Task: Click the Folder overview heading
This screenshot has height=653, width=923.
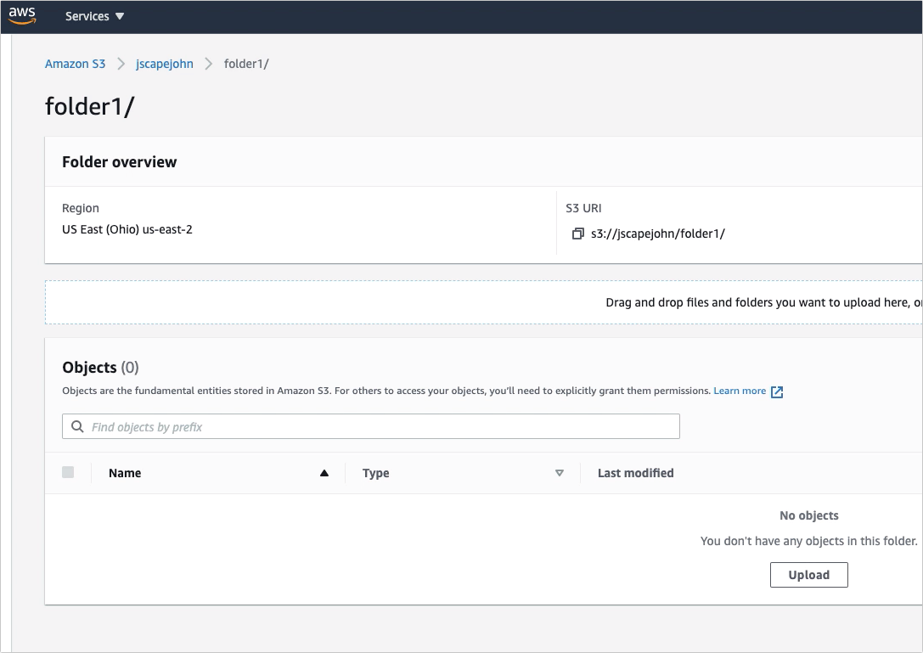Action: point(120,162)
